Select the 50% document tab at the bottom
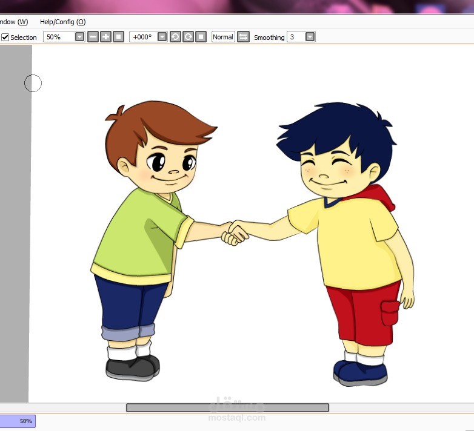 coord(18,421)
